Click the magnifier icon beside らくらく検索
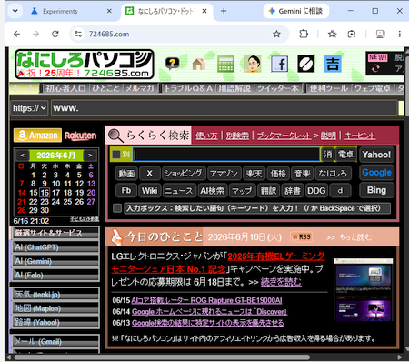Viewport: 409px width, 362px height. pyautogui.click(x=116, y=136)
